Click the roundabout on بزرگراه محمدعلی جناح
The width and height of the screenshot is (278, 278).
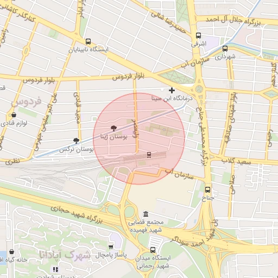pos(199,89)
